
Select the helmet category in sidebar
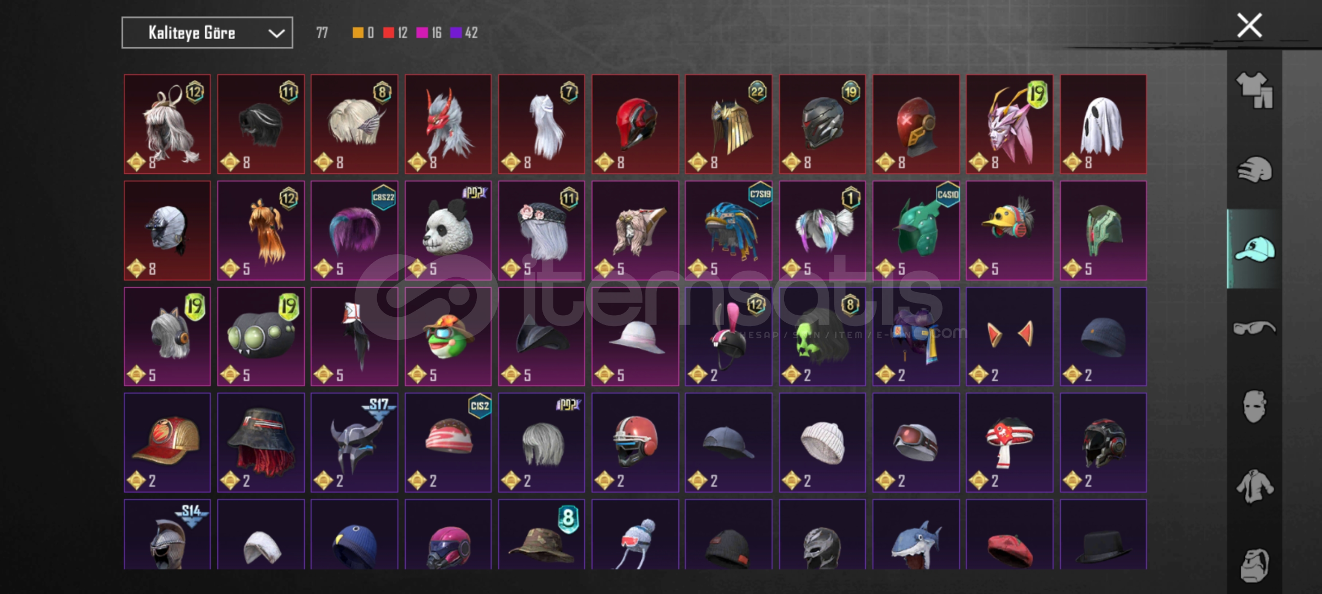click(x=1254, y=170)
